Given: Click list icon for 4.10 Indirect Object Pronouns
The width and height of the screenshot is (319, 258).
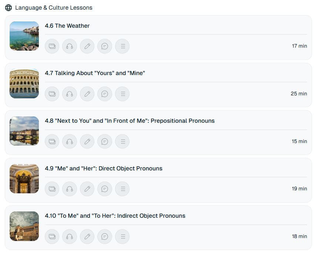Looking at the screenshot, I should 122,237.
